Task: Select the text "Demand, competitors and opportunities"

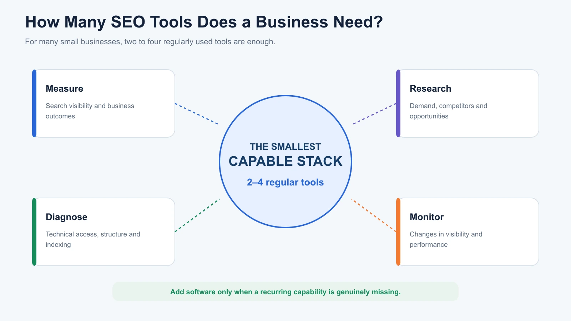Action: 448,111
